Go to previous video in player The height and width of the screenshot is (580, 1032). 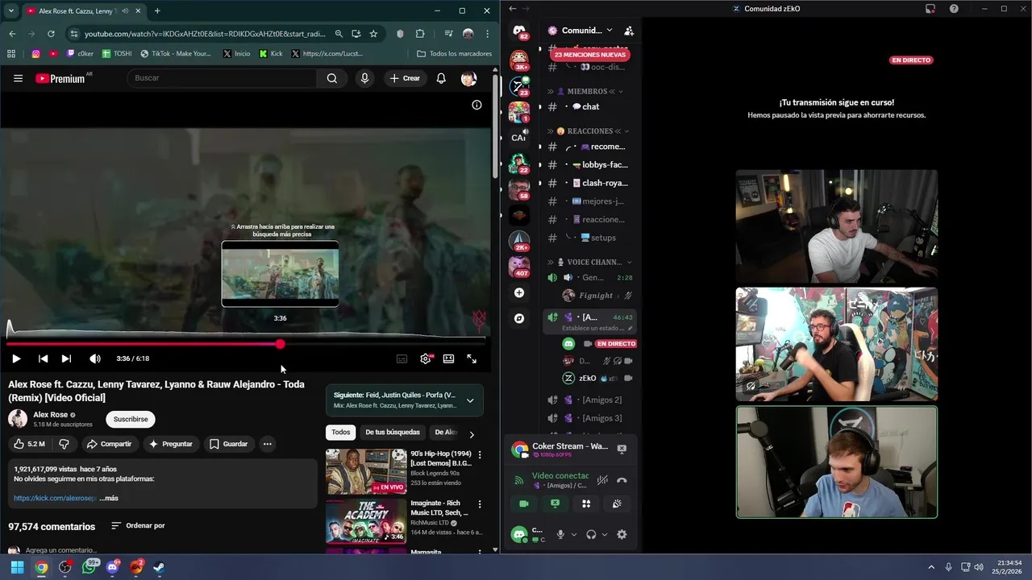pyautogui.click(x=43, y=358)
